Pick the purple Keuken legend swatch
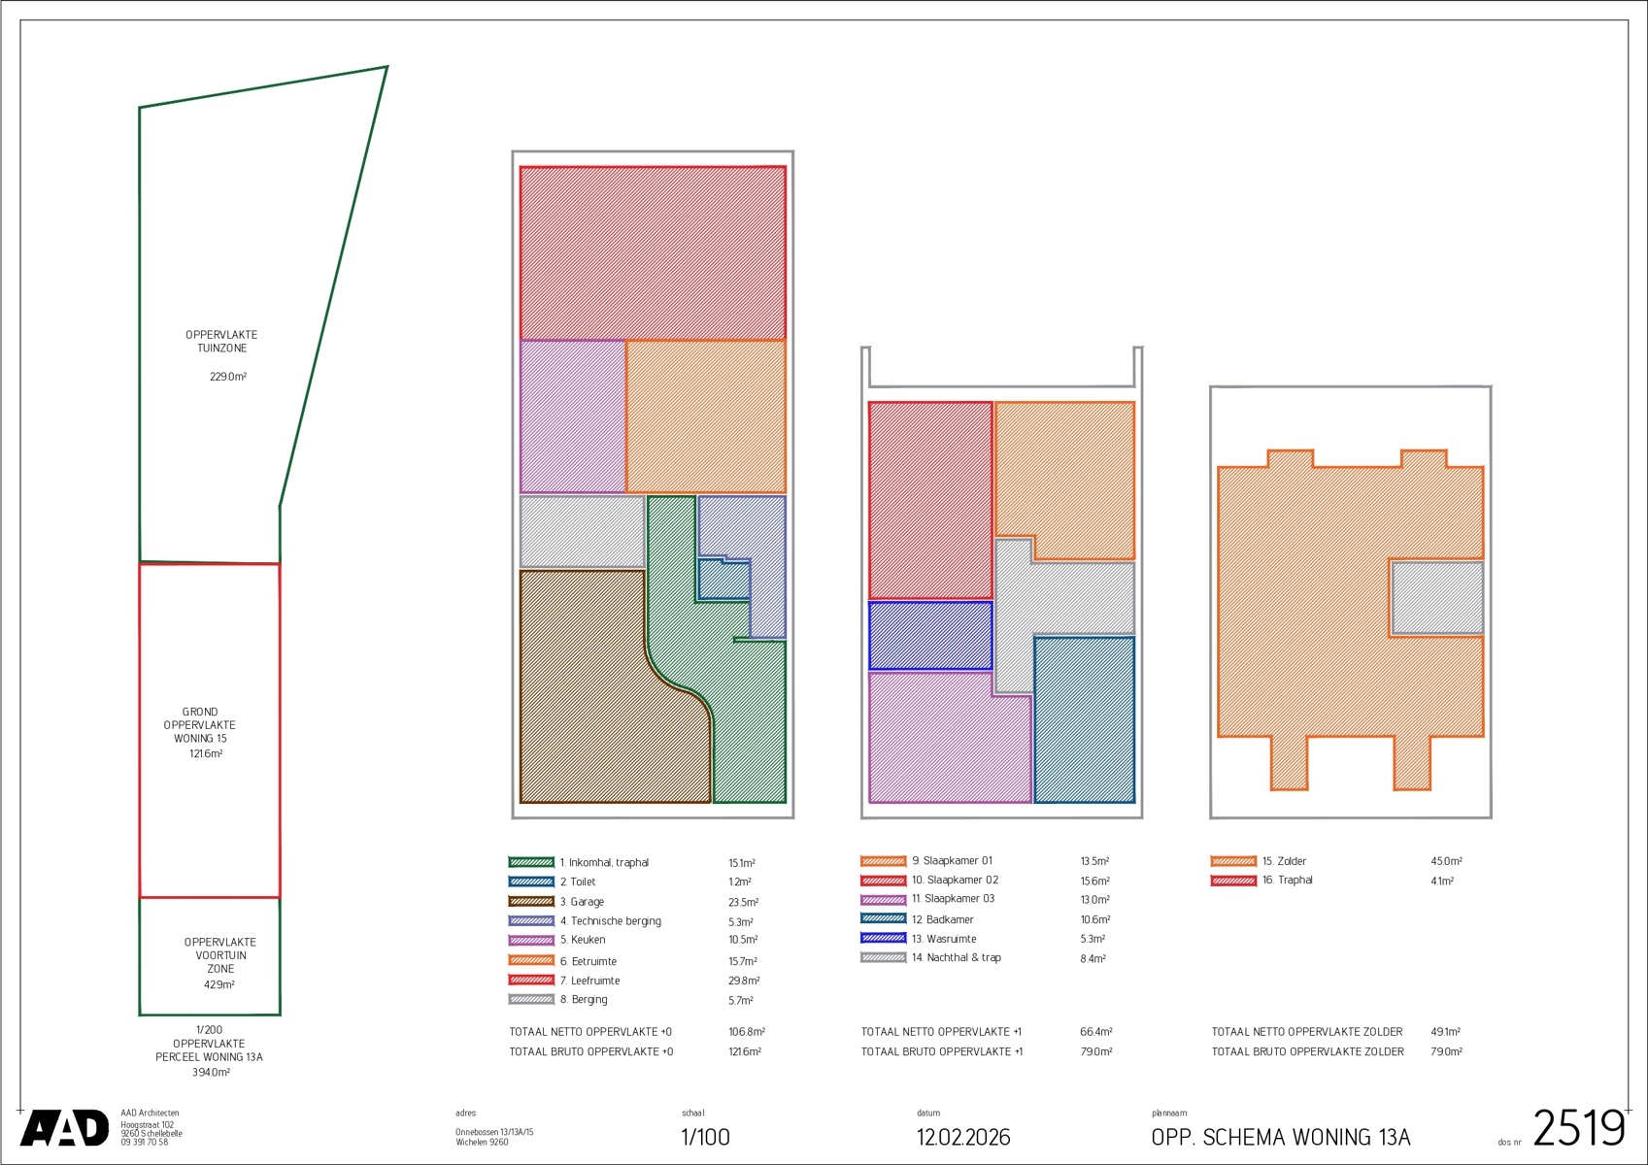Viewport: 1648px width, 1165px height. point(531,940)
